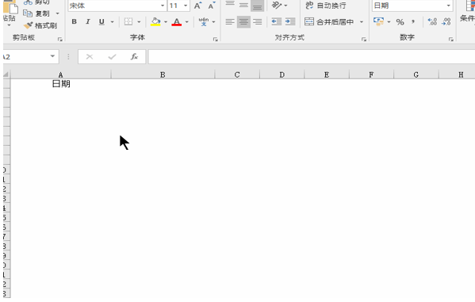Apply accounting number format
This screenshot has height=302, width=475.
379,21
